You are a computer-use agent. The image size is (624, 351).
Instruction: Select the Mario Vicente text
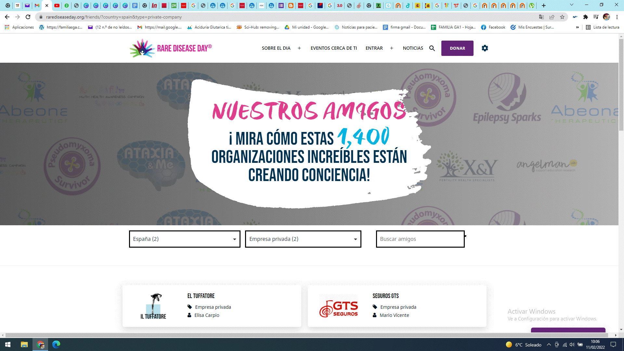pyautogui.click(x=394, y=315)
